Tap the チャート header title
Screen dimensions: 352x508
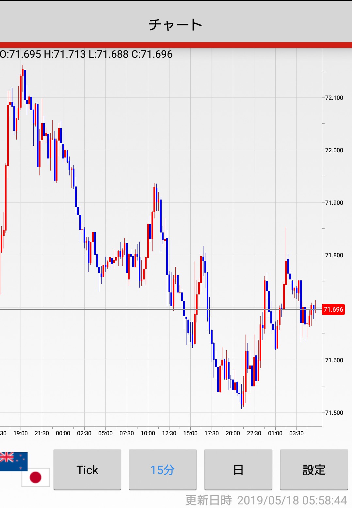pyautogui.click(x=176, y=25)
